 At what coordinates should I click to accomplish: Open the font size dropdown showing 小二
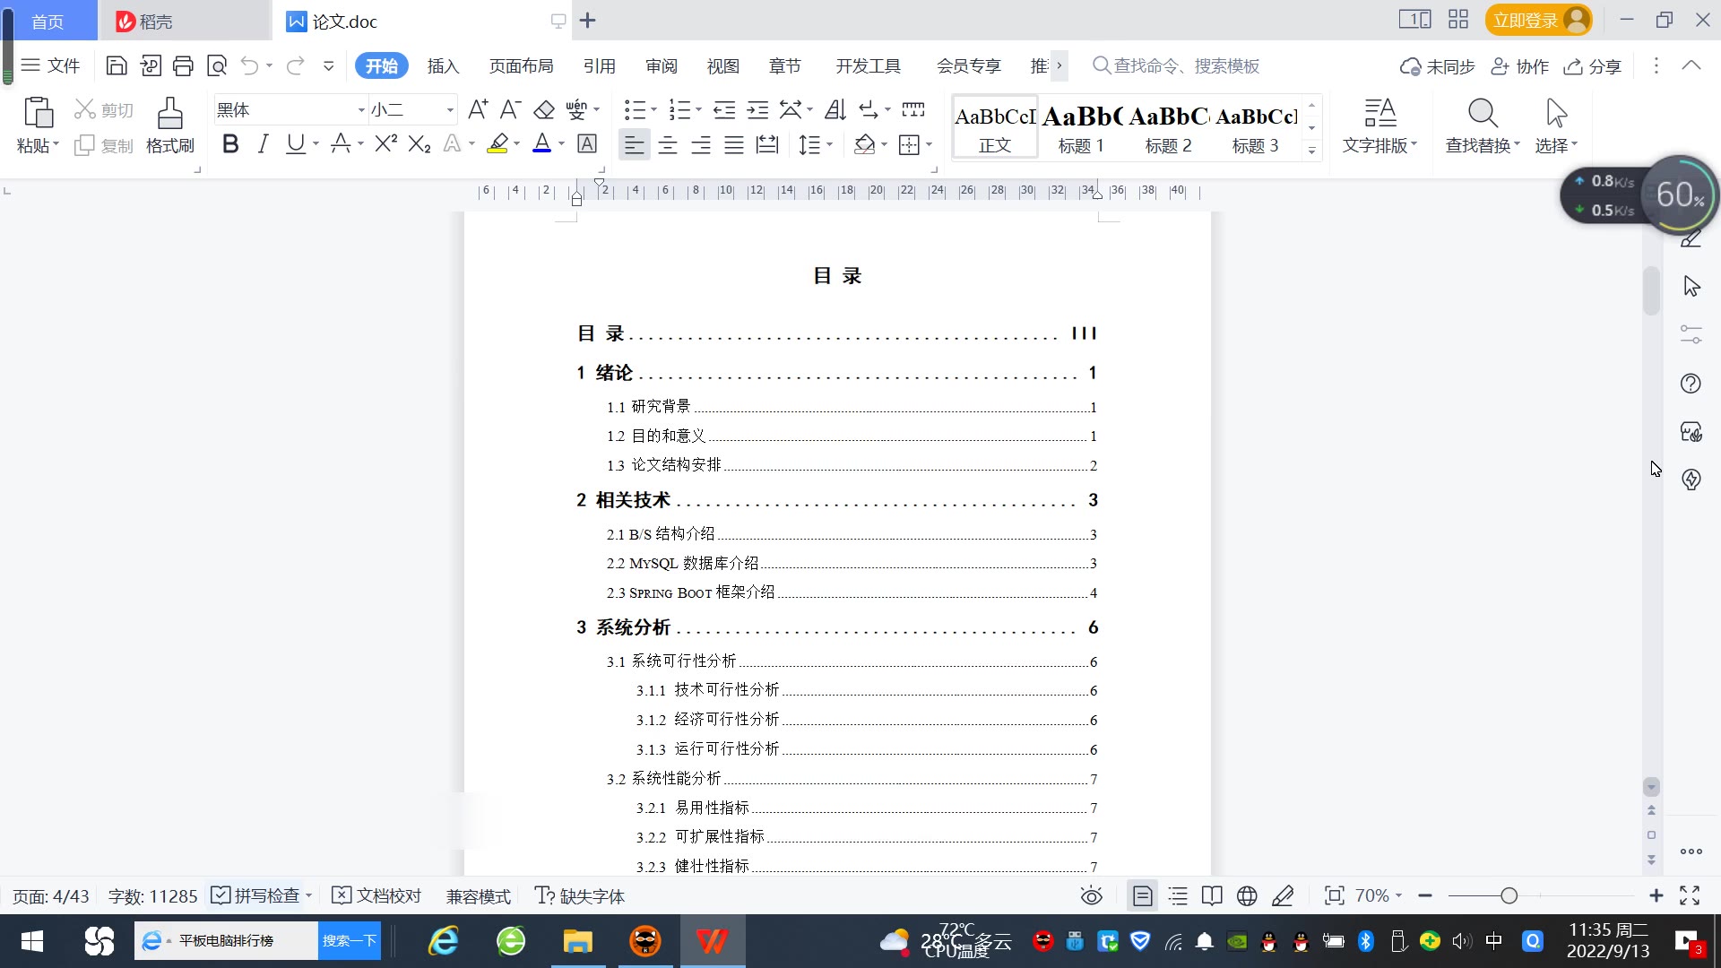[450, 109]
